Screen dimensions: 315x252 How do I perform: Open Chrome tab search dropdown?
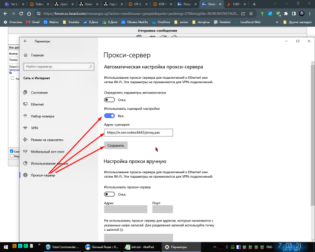pos(276,4)
